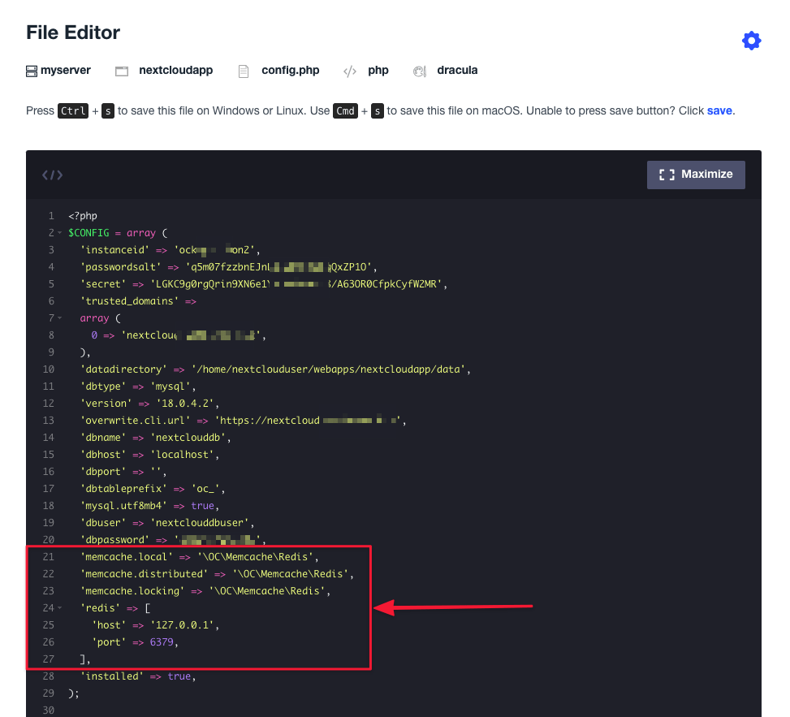Screen dimensions: 790x717
Task: Click the file icon next to config.php
Action: click(243, 71)
